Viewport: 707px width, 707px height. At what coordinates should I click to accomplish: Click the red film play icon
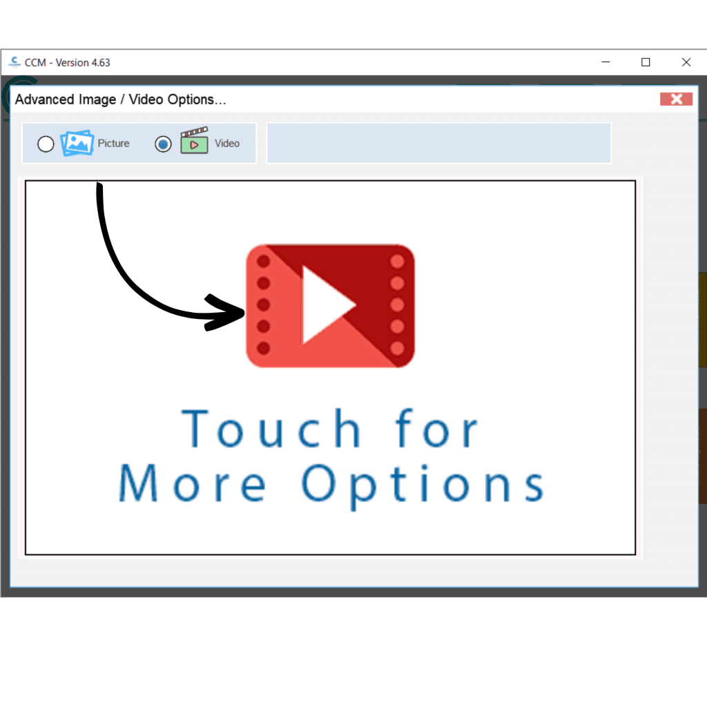pos(330,306)
